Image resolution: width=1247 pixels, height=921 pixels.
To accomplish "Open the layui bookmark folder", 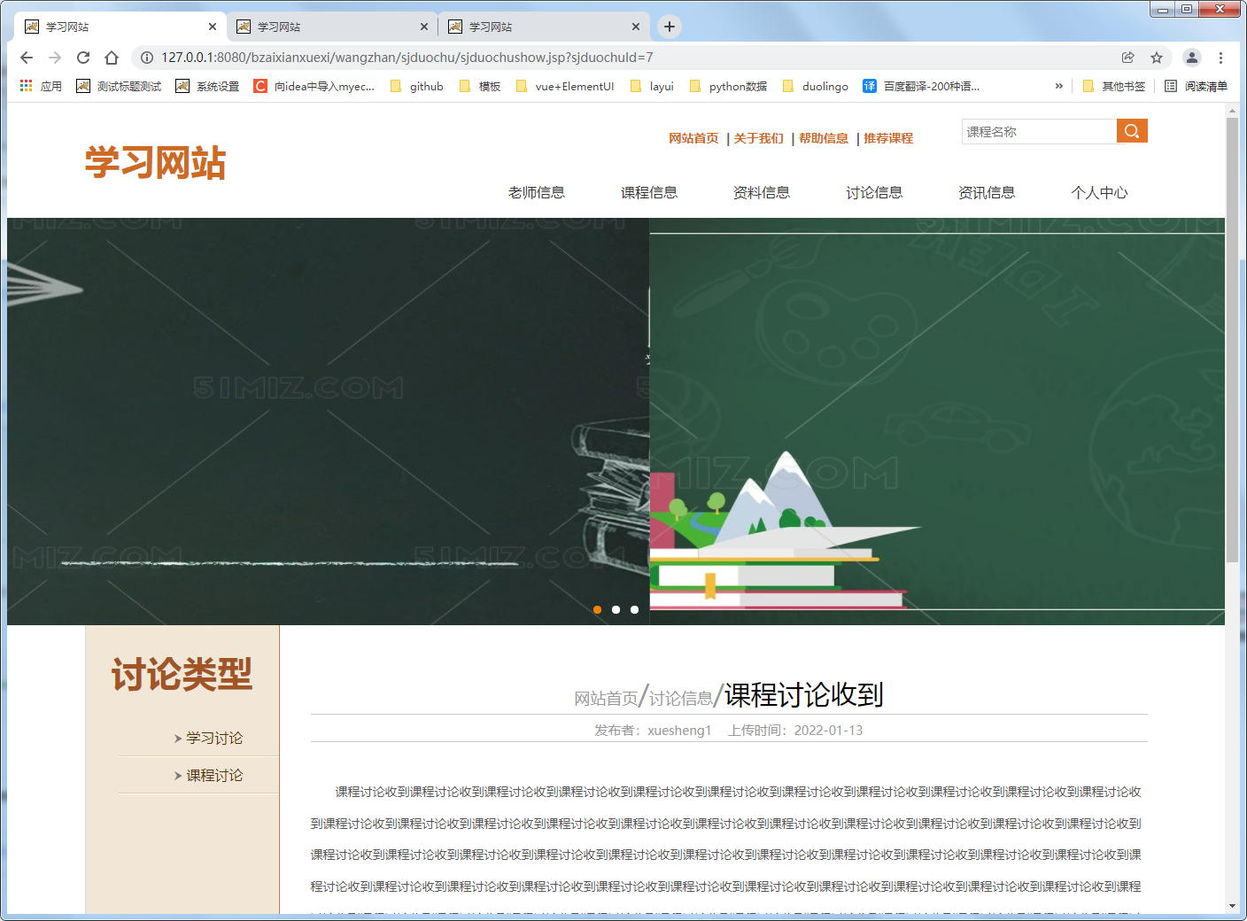I will click(x=652, y=86).
